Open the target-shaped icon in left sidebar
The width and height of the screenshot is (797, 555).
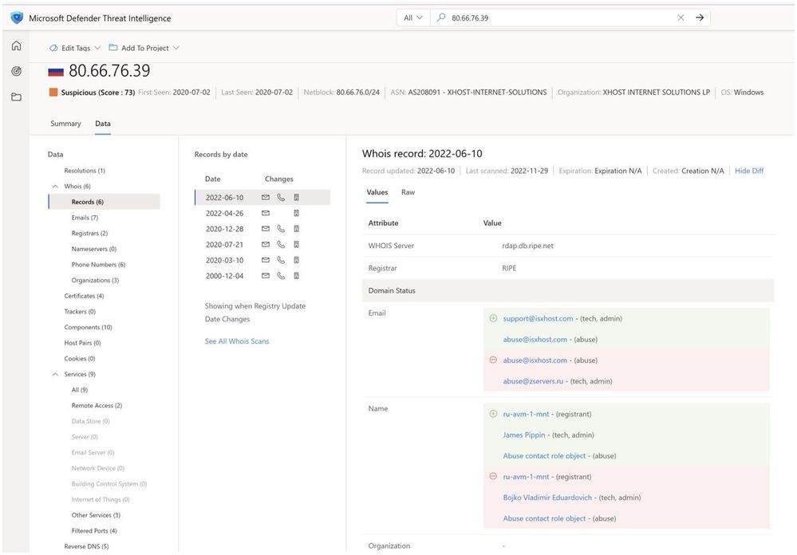click(16, 71)
